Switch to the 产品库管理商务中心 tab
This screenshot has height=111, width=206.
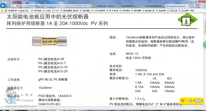(129, 6)
